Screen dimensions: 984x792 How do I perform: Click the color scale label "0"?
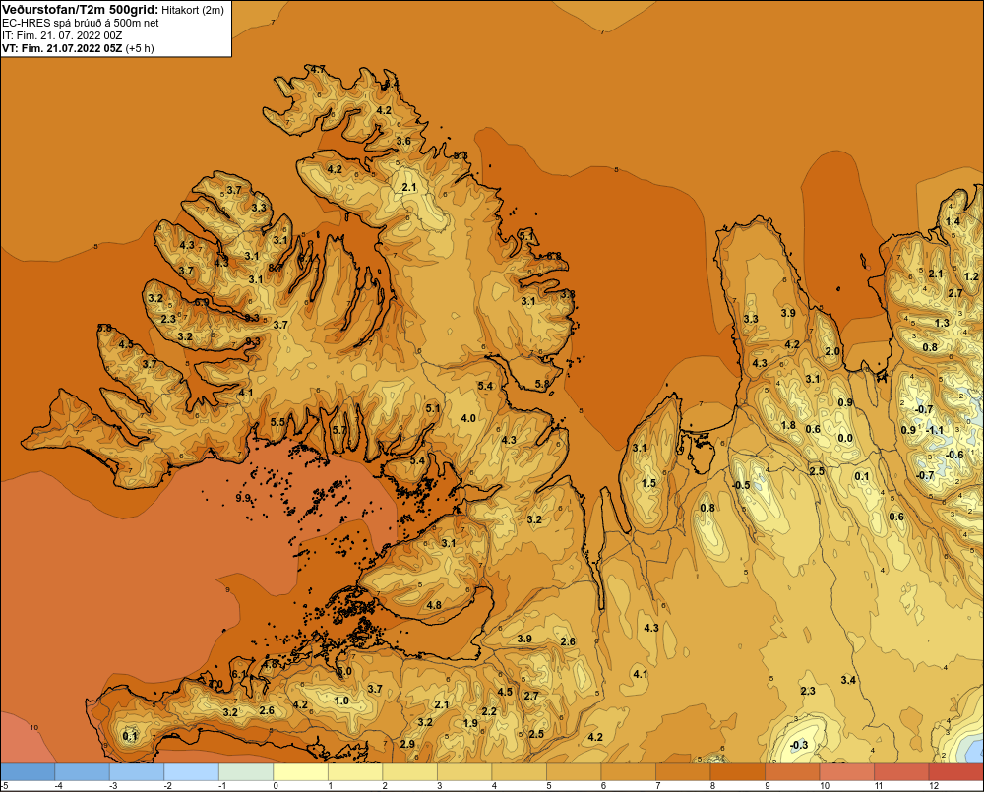(276, 786)
